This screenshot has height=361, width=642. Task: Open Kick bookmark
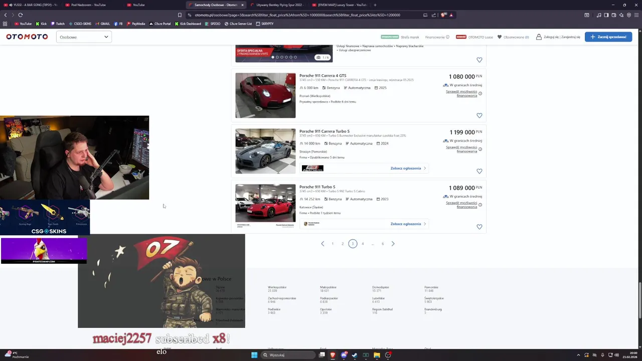tap(41, 24)
